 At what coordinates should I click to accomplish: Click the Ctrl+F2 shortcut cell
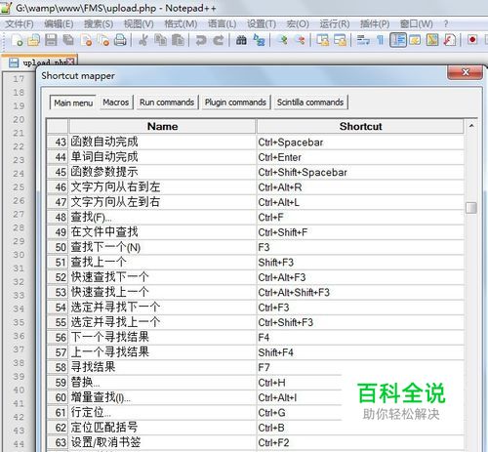click(x=360, y=442)
